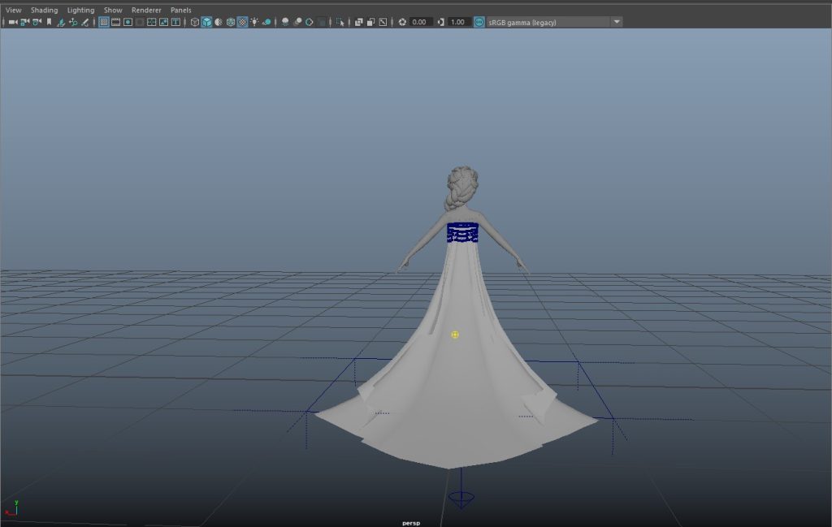Open the Show menu
The image size is (832, 527).
[113, 10]
